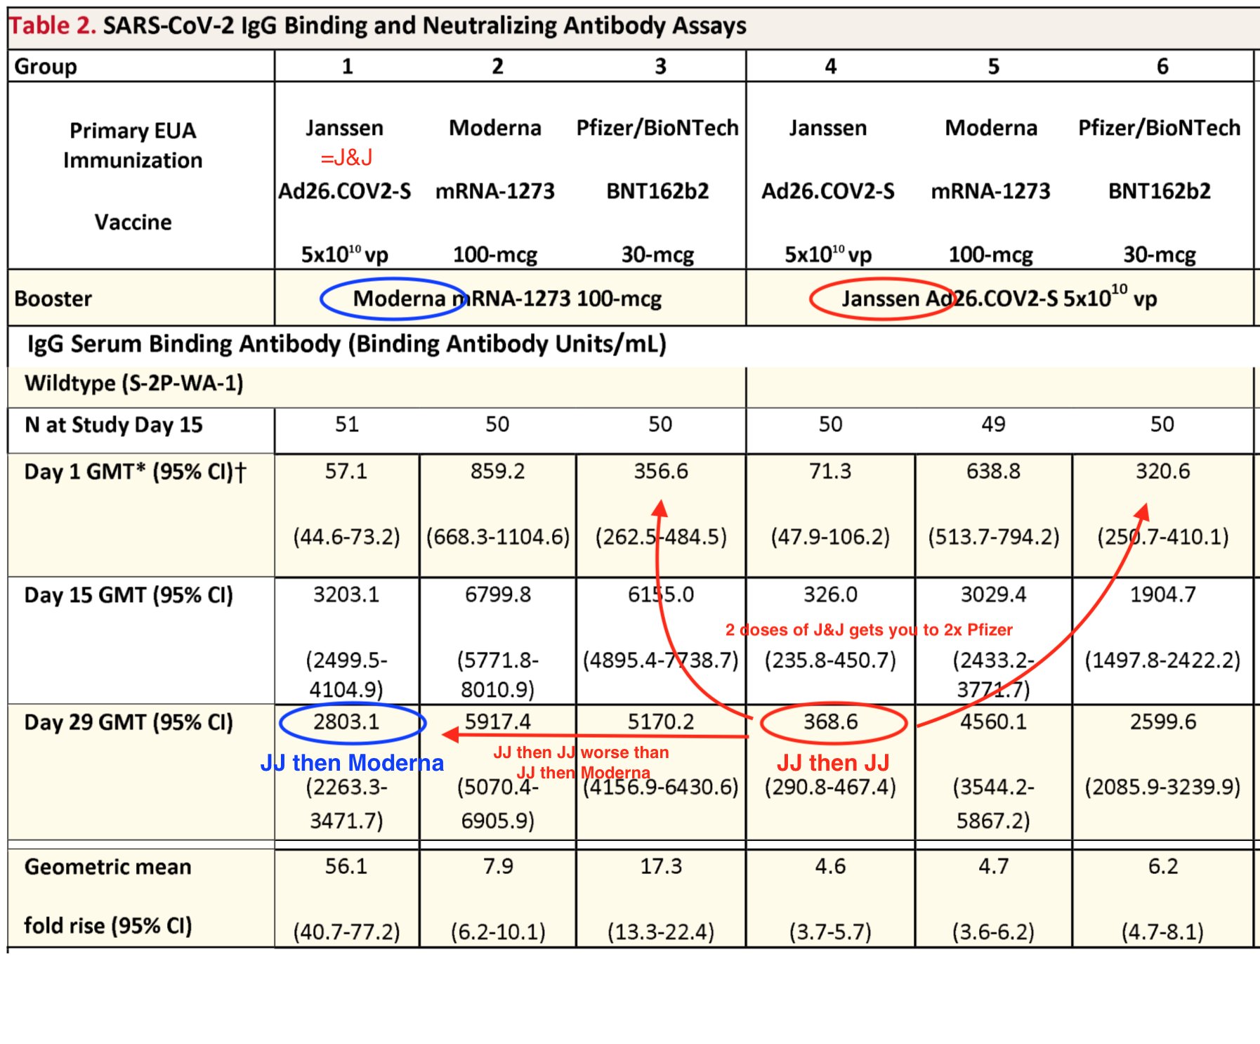Click the Day 29 value '5917.4'
Image resolution: width=1260 pixels, height=1044 pixels.
(498, 722)
